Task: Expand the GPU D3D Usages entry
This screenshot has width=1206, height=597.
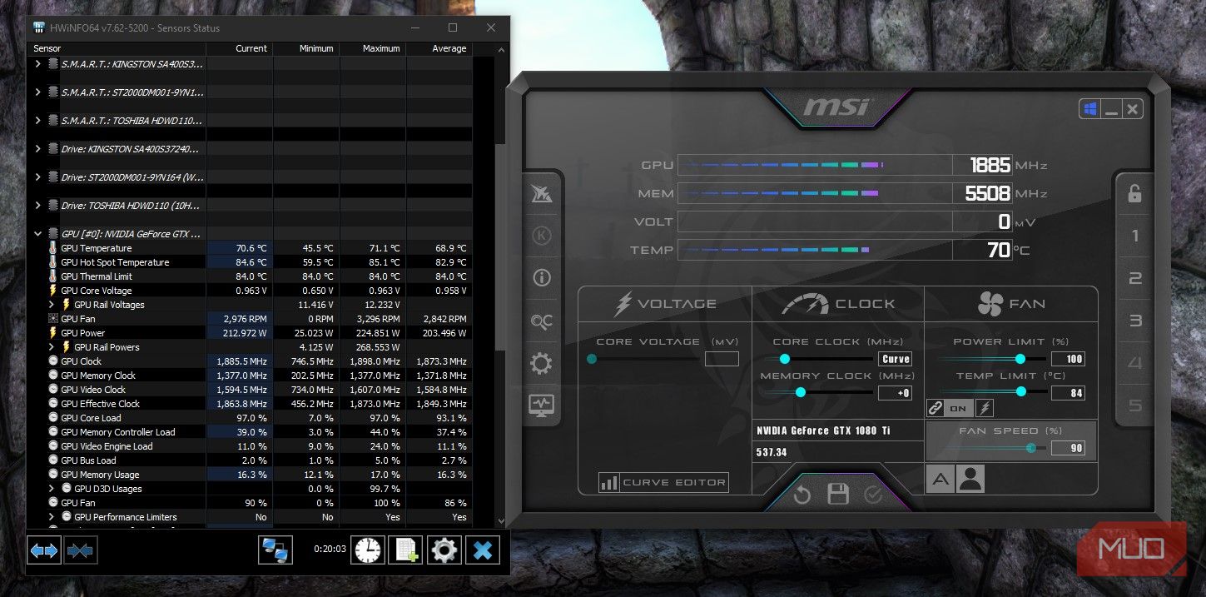Action: coord(52,488)
